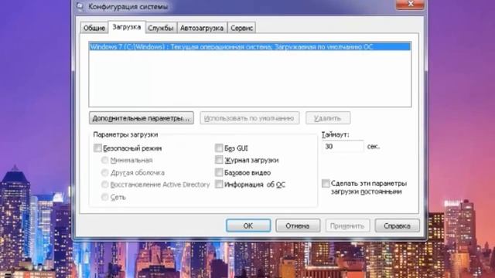Image resolution: width=495 pixels, height=278 pixels.
Task: Choose the Минимальная radio option
Action: (x=104, y=161)
